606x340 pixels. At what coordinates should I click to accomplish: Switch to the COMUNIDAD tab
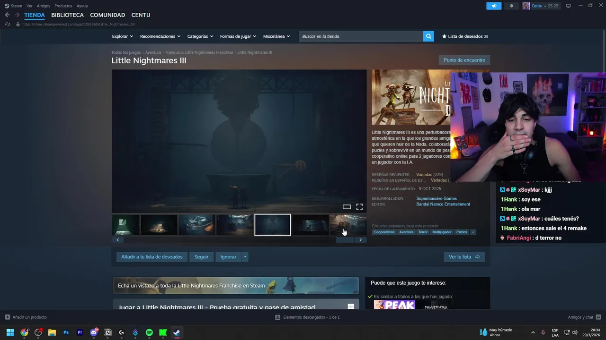tap(107, 15)
